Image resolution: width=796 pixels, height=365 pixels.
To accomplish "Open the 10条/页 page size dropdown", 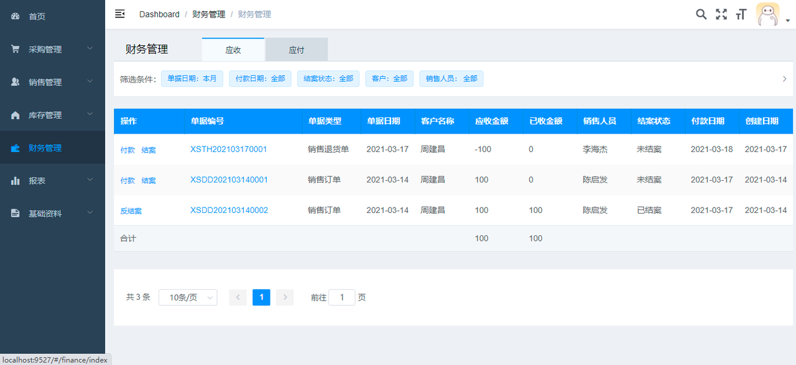I will pyautogui.click(x=188, y=297).
